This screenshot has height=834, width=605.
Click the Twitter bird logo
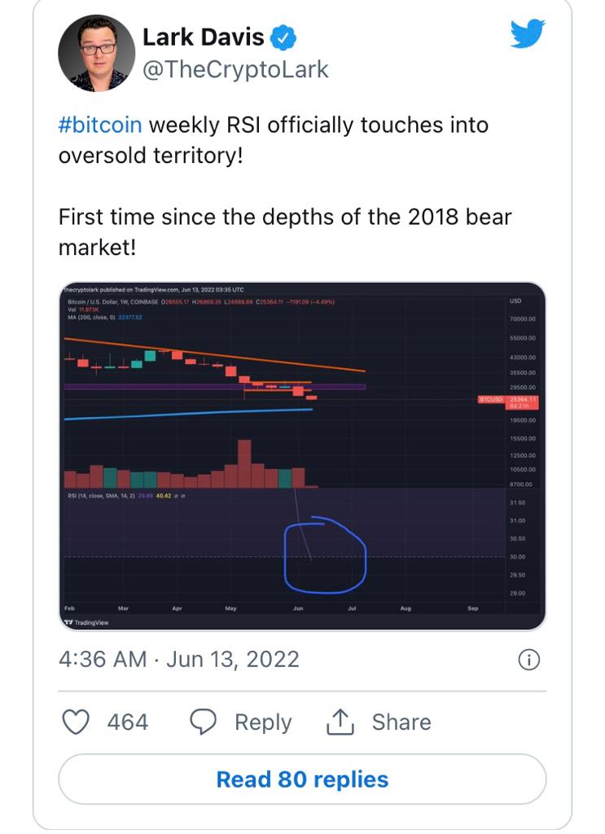click(527, 33)
